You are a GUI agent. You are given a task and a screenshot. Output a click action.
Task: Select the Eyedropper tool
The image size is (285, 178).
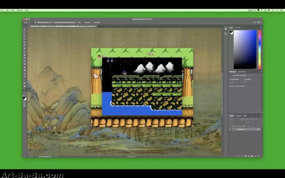[x=24, y=45]
